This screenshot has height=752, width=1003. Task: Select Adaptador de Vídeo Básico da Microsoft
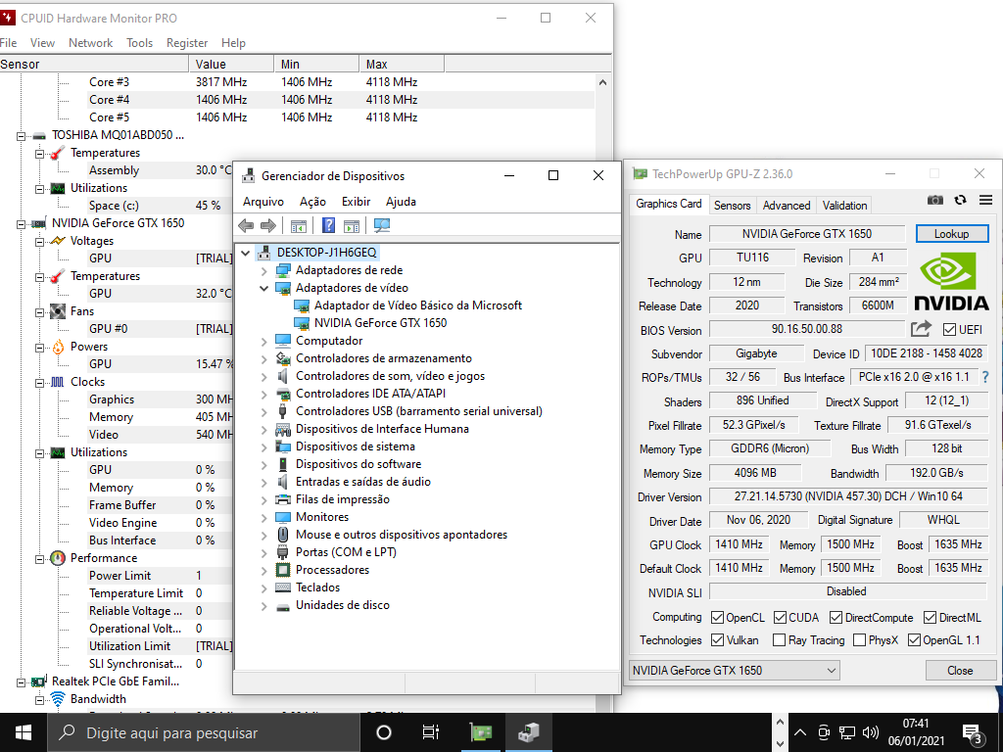[417, 305]
